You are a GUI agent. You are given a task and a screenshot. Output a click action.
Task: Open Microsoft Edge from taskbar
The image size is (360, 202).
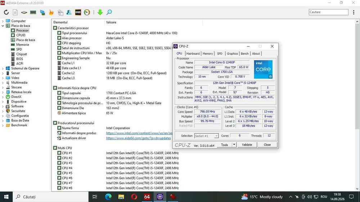(x=108, y=197)
